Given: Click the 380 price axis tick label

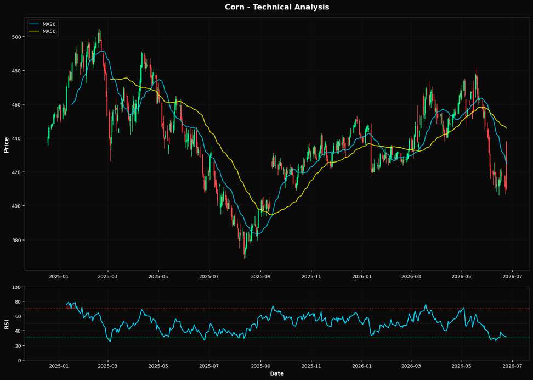Looking at the screenshot, I should (x=16, y=240).
